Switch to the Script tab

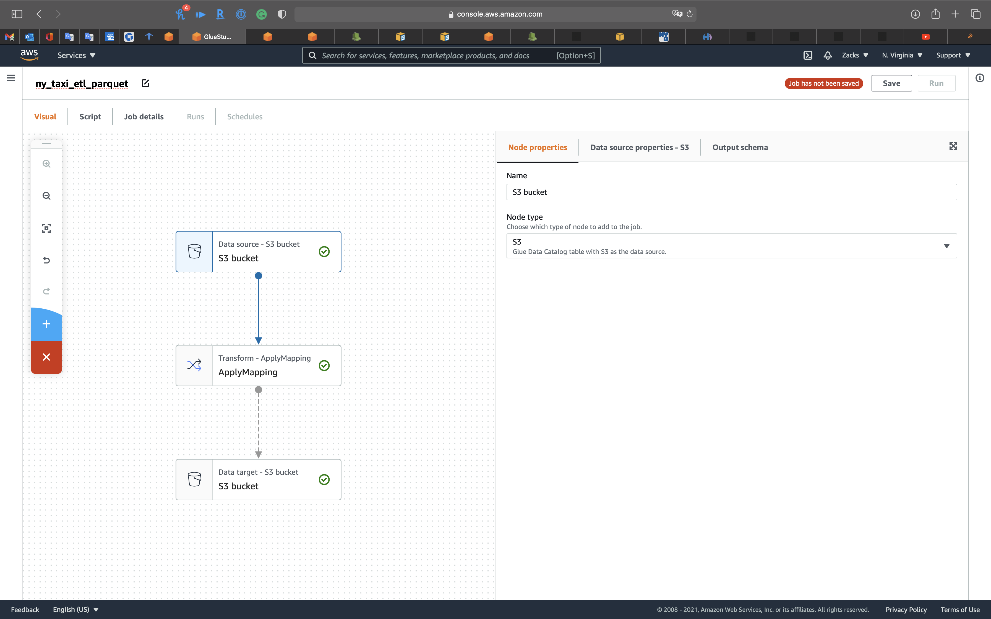coord(90,117)
